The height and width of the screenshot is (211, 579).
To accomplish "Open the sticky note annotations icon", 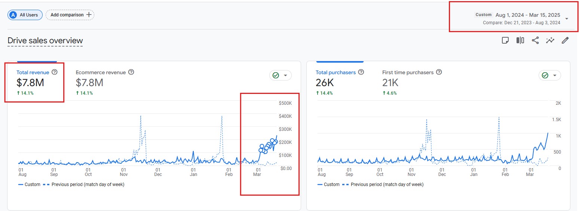I will [x=505, y=40].
